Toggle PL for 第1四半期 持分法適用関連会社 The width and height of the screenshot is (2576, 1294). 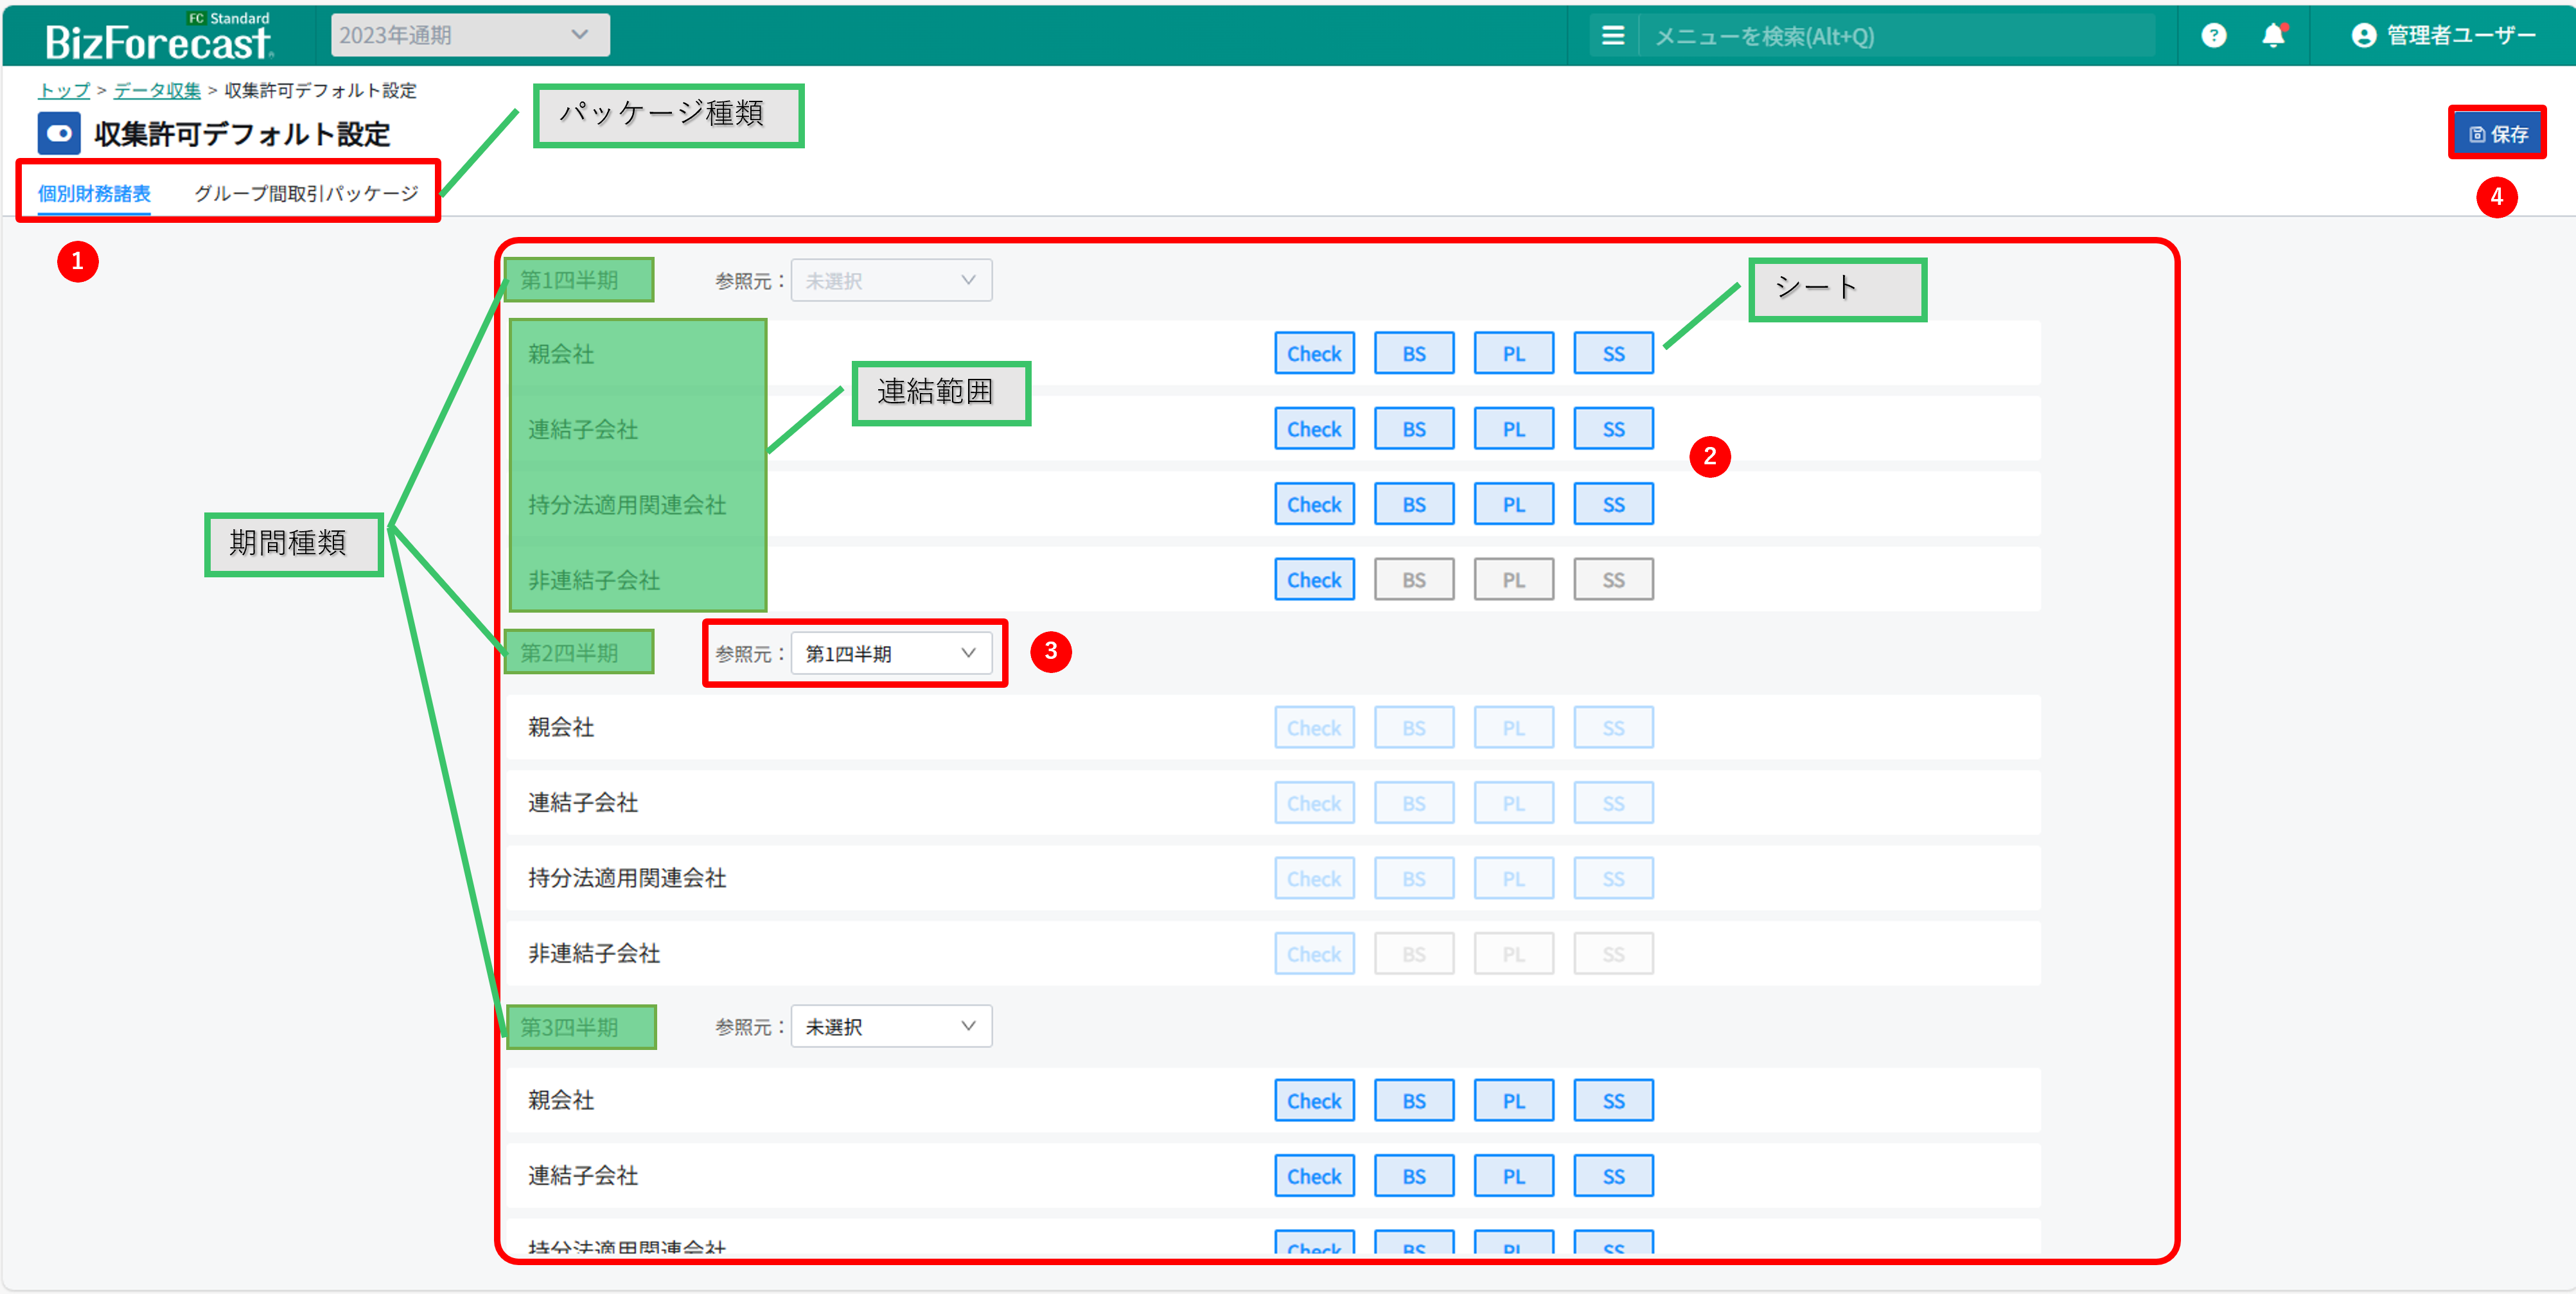coord(1513,505)
